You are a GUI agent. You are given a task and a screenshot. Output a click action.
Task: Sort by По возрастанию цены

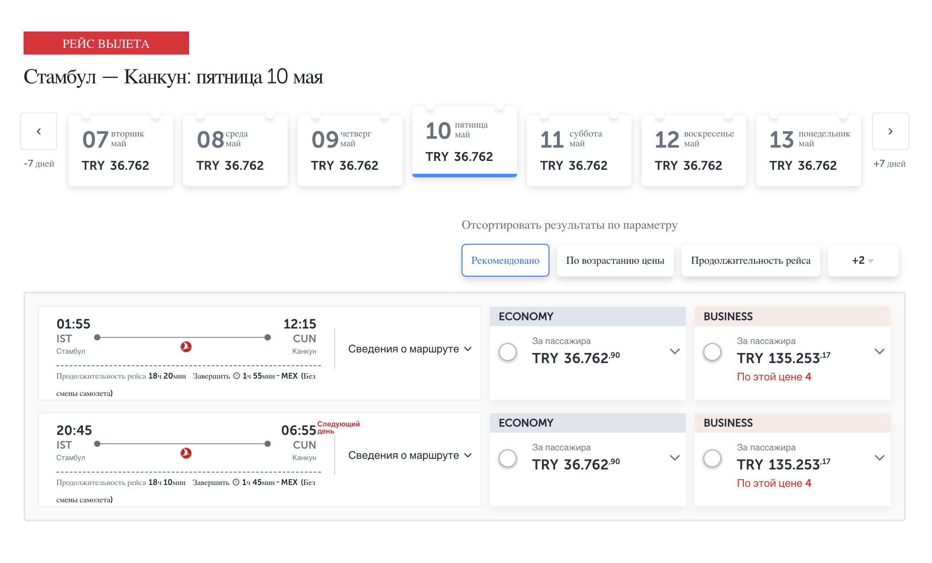tap(615, 260)
